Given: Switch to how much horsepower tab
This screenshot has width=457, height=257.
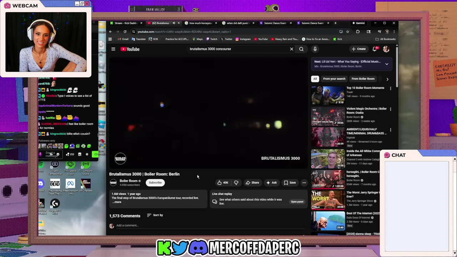Looking at the screenshot, I should tap(200, 23).
